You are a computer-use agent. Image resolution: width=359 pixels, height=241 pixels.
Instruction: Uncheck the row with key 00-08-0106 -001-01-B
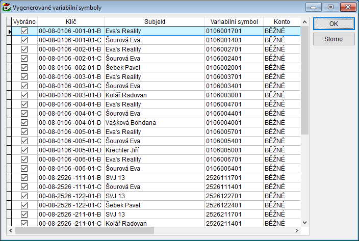pyautogui.click(x=24, y=31)
